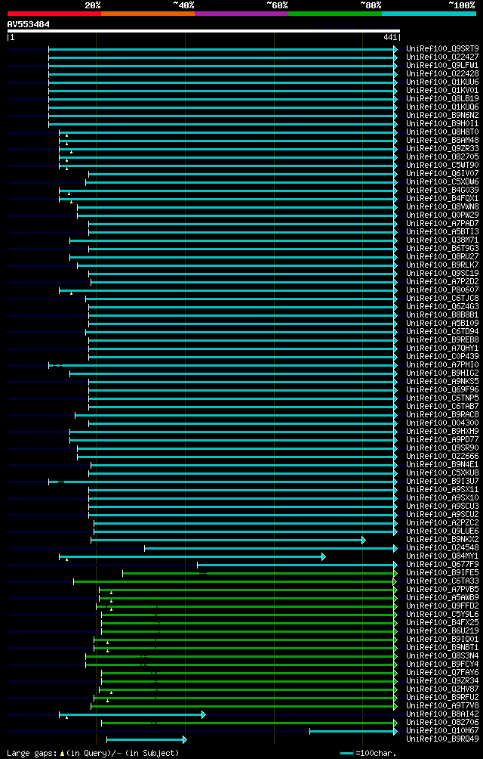The height and width of the screenshot is (759, 483).
Task: Click the green alignment bar for UniRef100_B9IFE5
Action: point(258,573)
